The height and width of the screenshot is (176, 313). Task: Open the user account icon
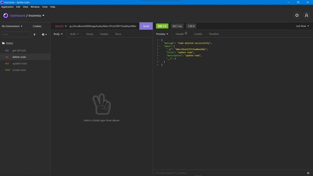(306, 15)
